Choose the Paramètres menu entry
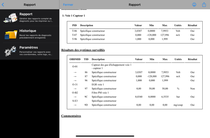The height and width of the screenshot is (138, 210). point(30,51)
